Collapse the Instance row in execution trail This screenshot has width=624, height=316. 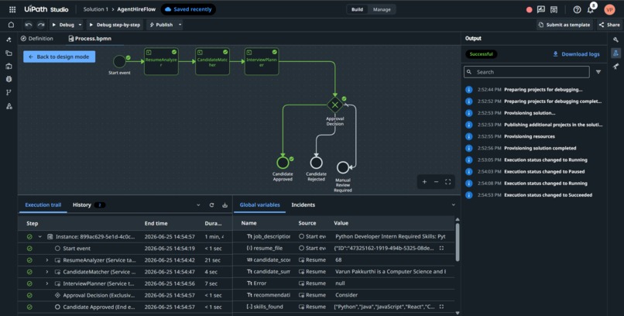click(x=39, y=237)
